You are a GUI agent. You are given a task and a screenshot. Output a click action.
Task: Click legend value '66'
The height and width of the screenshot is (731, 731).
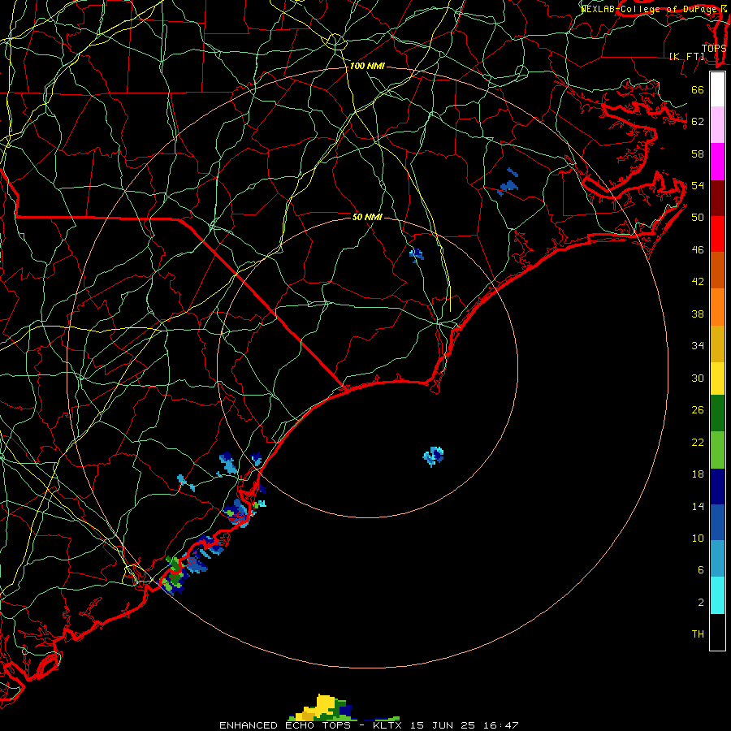point(698,89)
